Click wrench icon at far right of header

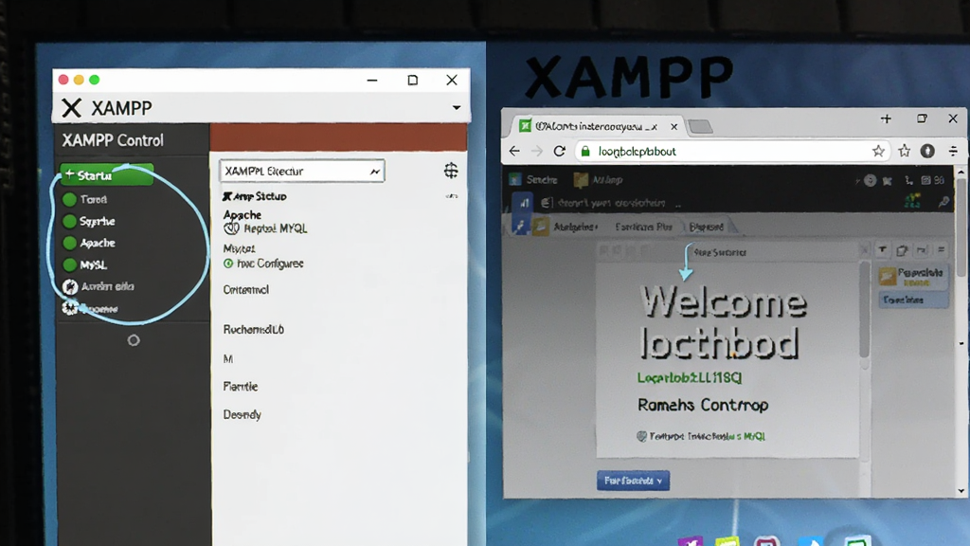click(943, 202)
